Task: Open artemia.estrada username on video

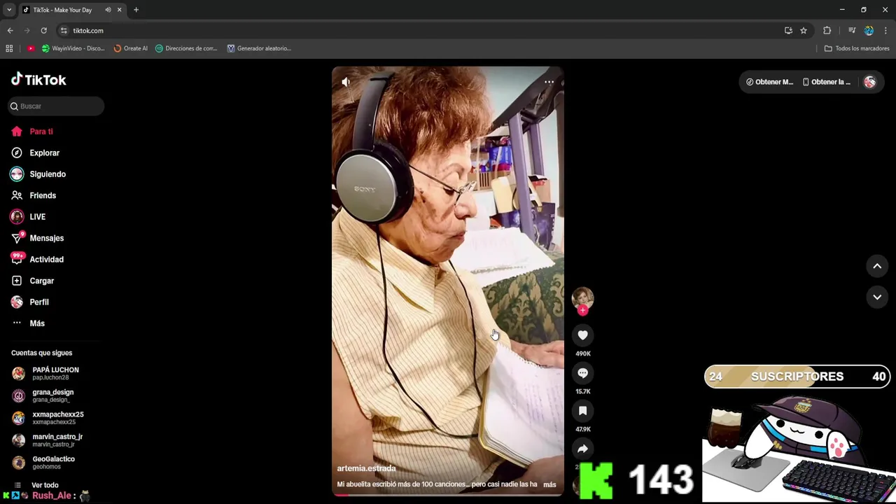Action: (x=366, y=468)
